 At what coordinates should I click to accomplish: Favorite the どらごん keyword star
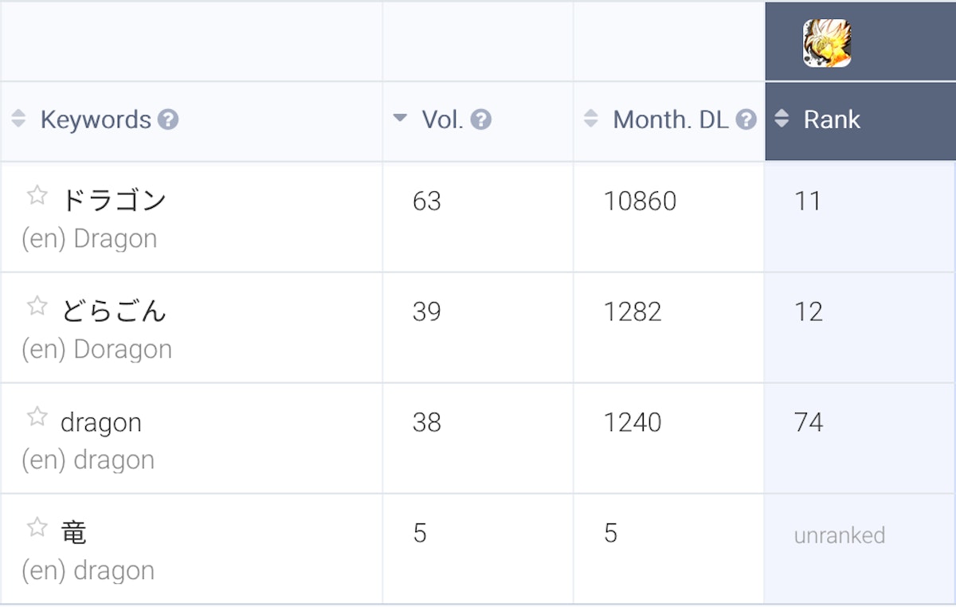(x=37, y=307)
